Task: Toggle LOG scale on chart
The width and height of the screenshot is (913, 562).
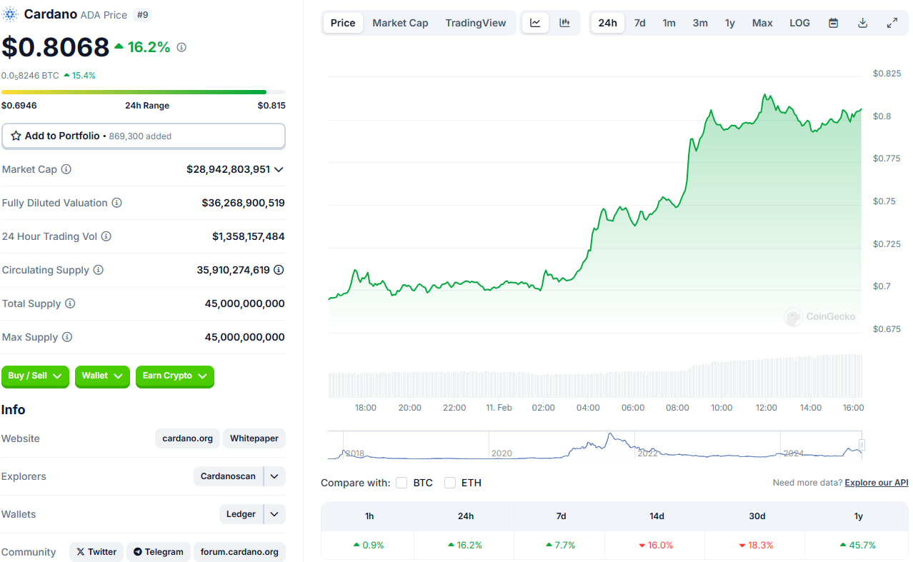Action: pos(799,23)
